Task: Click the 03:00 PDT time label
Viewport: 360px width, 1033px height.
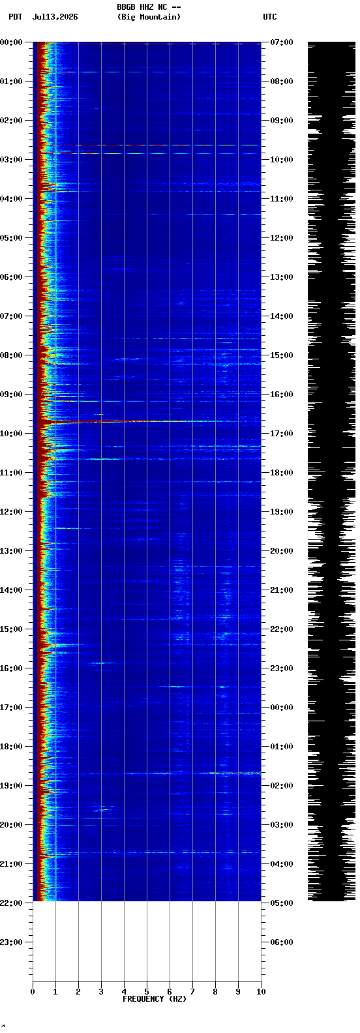Action: 12,160
